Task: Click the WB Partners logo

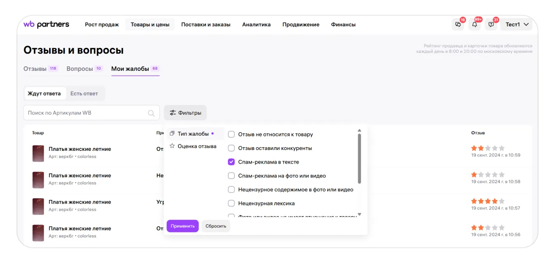Action: pos(46,24)
